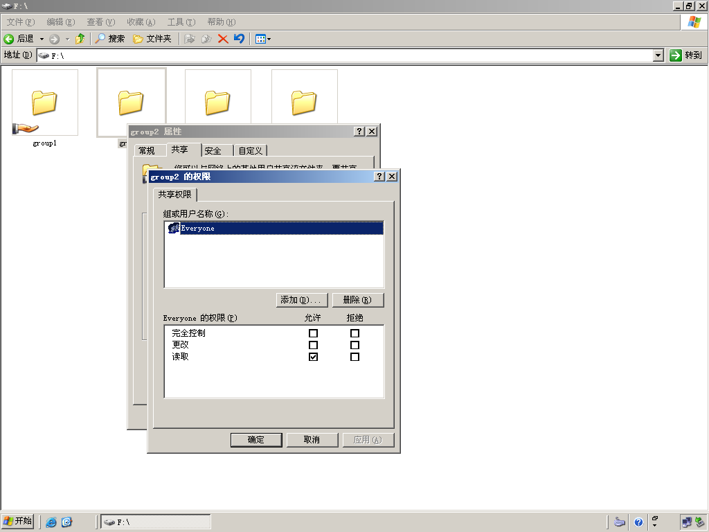Image resolution: width=709 pixels, height=532 pixels.
Task: Click the rightmost system tray icon
Action: coord(700,522)
